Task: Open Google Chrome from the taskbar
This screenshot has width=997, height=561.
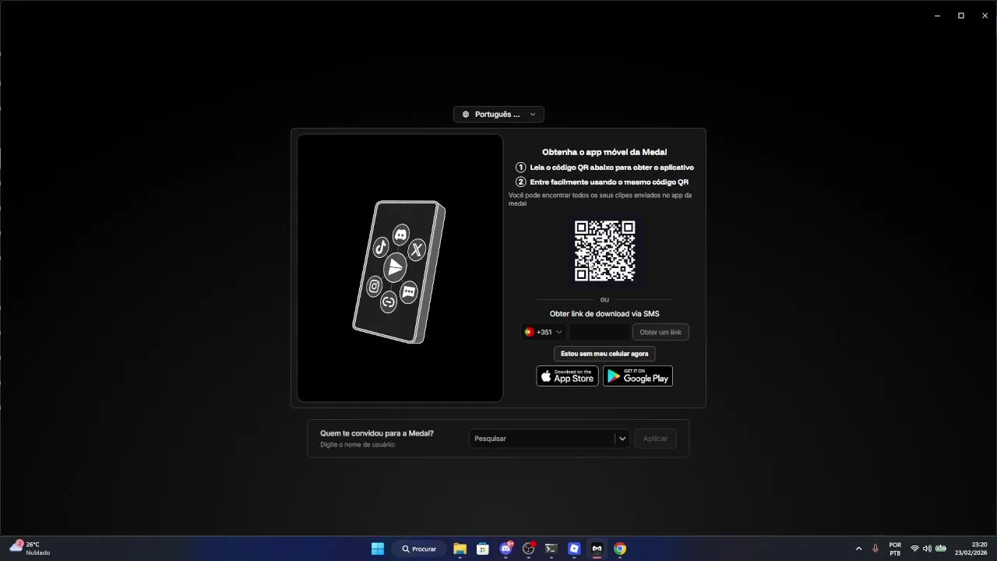Action: pyautogui.click(x=620, y=549)
